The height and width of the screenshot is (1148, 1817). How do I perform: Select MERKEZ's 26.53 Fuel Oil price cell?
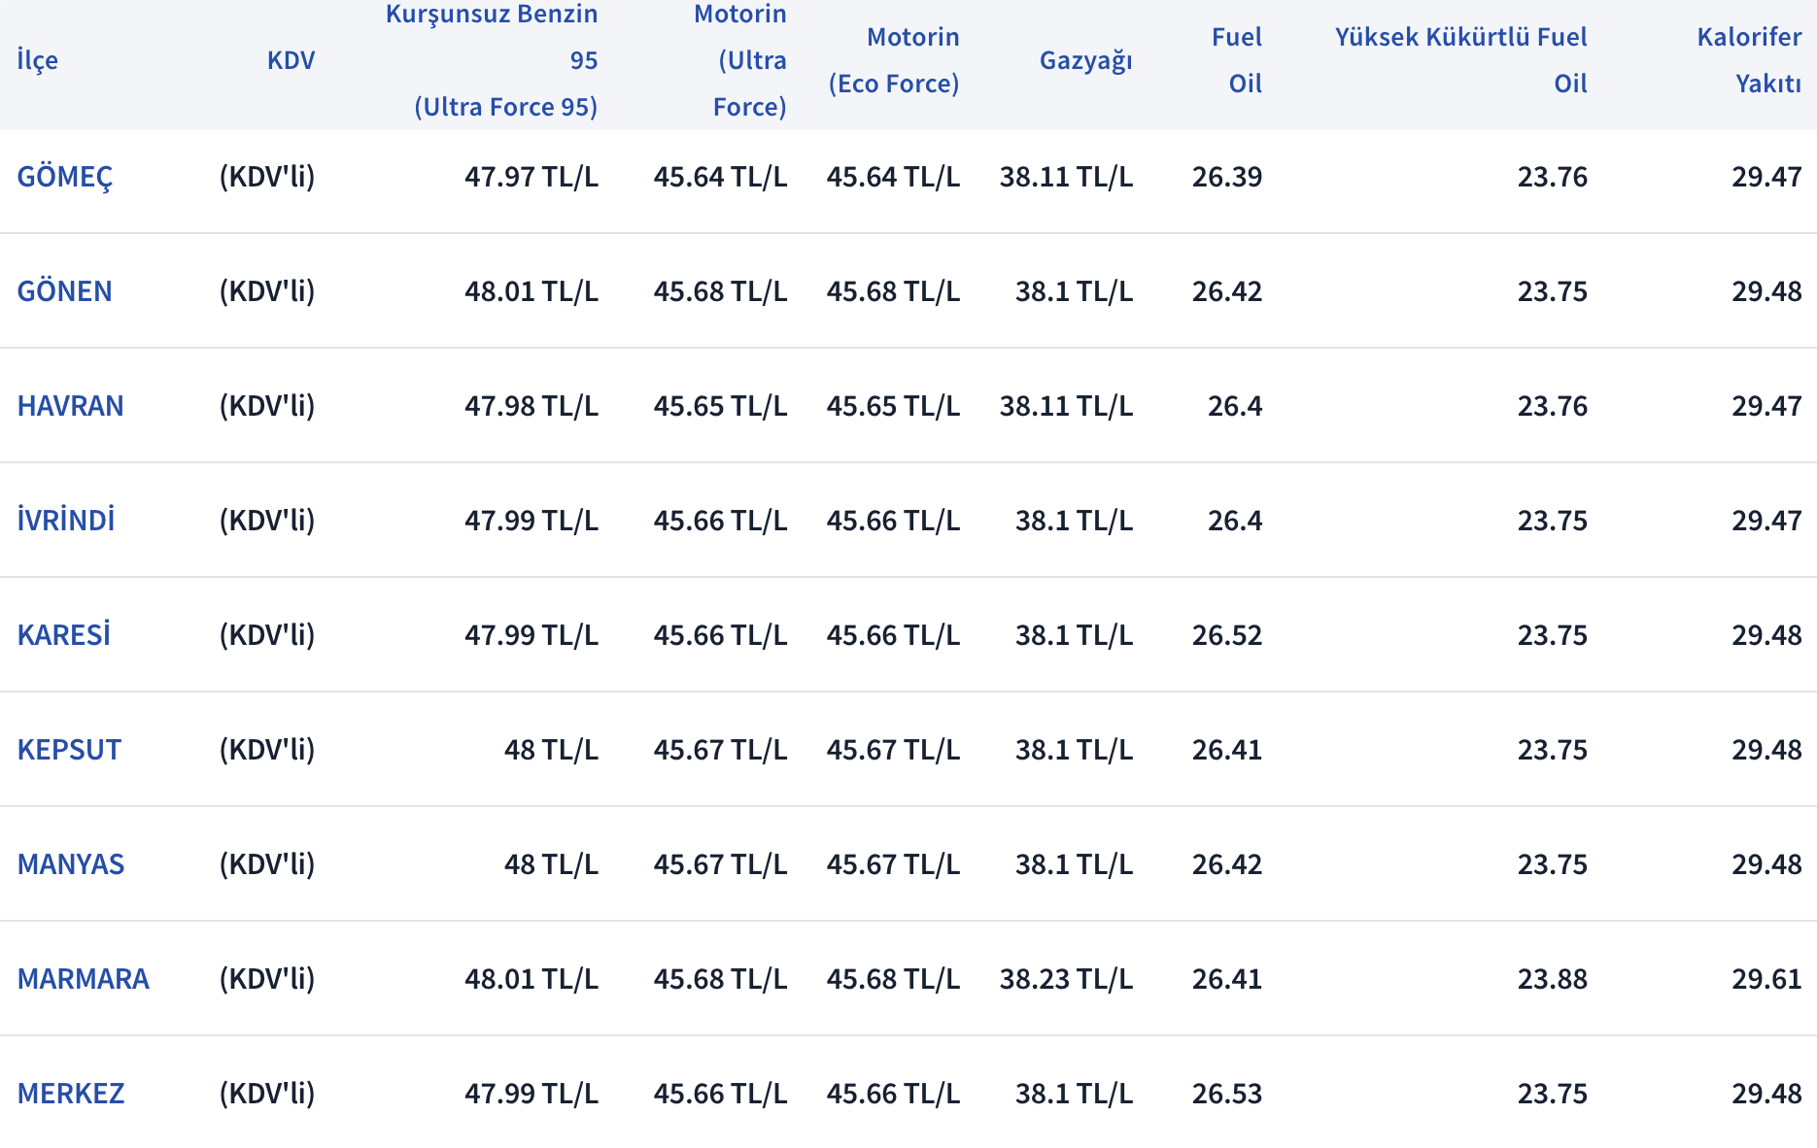[1227, 1094]
